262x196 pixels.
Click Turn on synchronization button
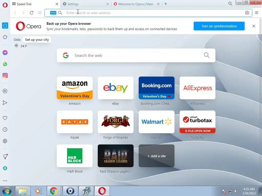[x=219, y=26]
